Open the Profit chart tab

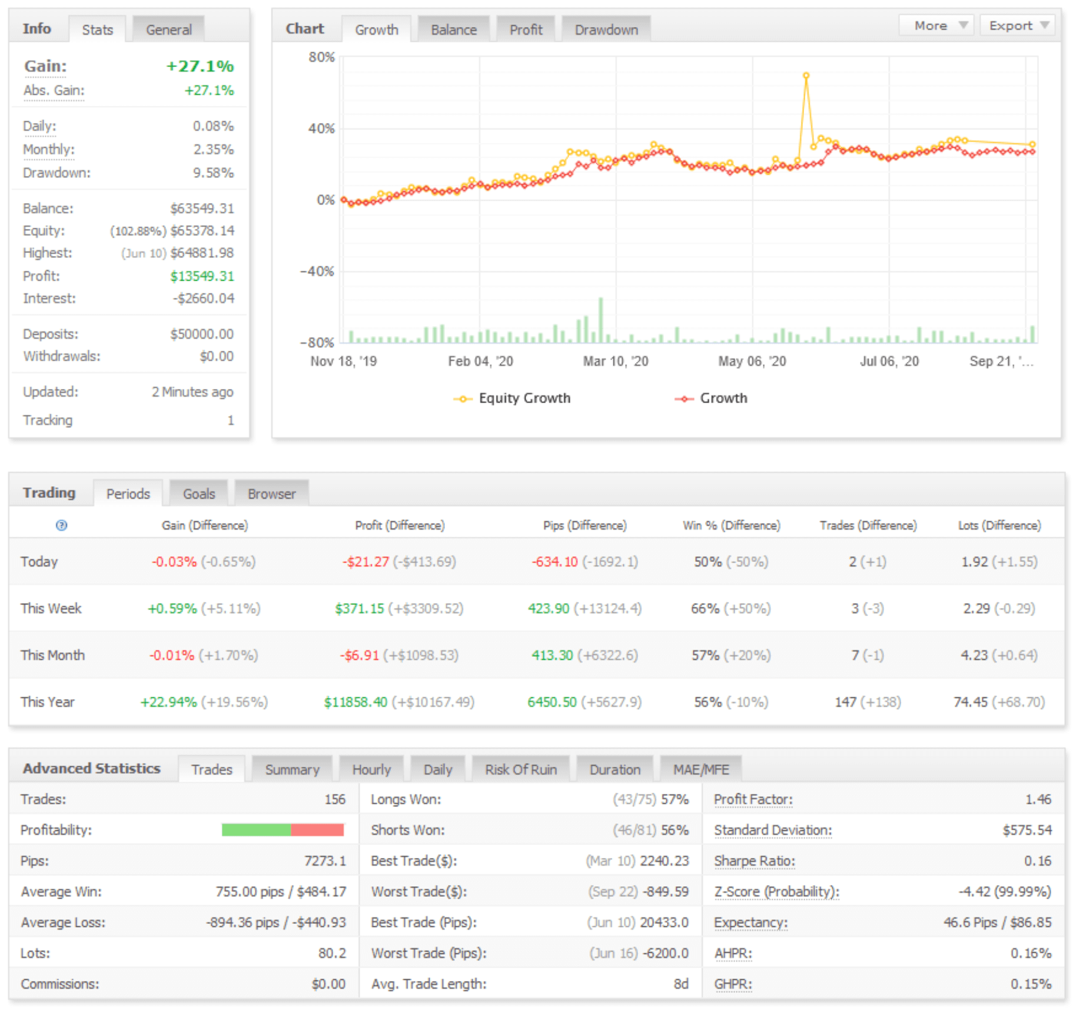(526, 29)
